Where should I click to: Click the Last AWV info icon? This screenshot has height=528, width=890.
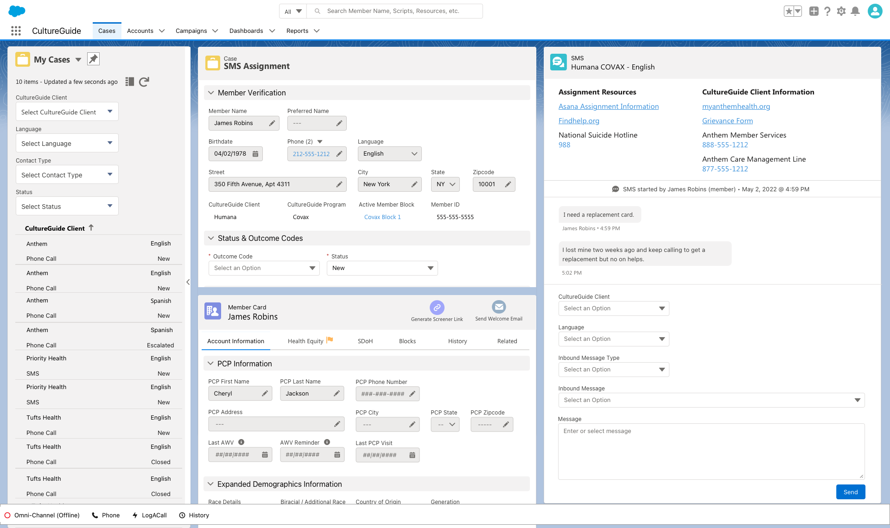point(241,442)
